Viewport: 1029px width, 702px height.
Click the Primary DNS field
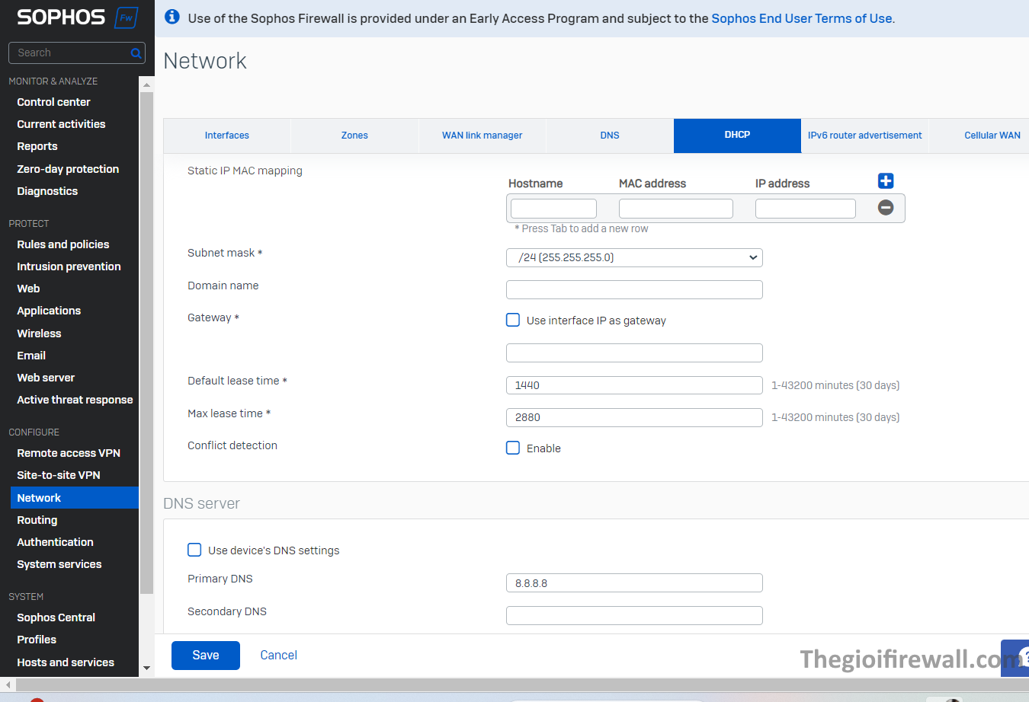[634, 583]
